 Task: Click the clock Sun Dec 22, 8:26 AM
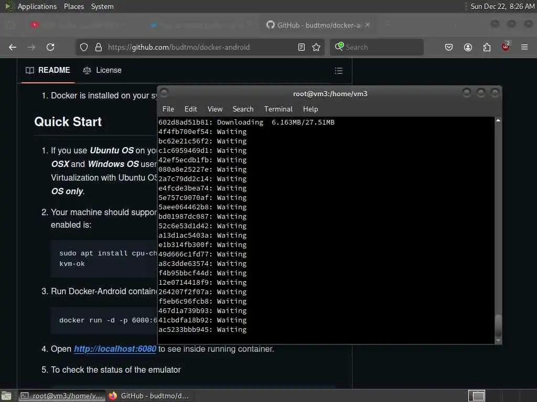(502, 6)
